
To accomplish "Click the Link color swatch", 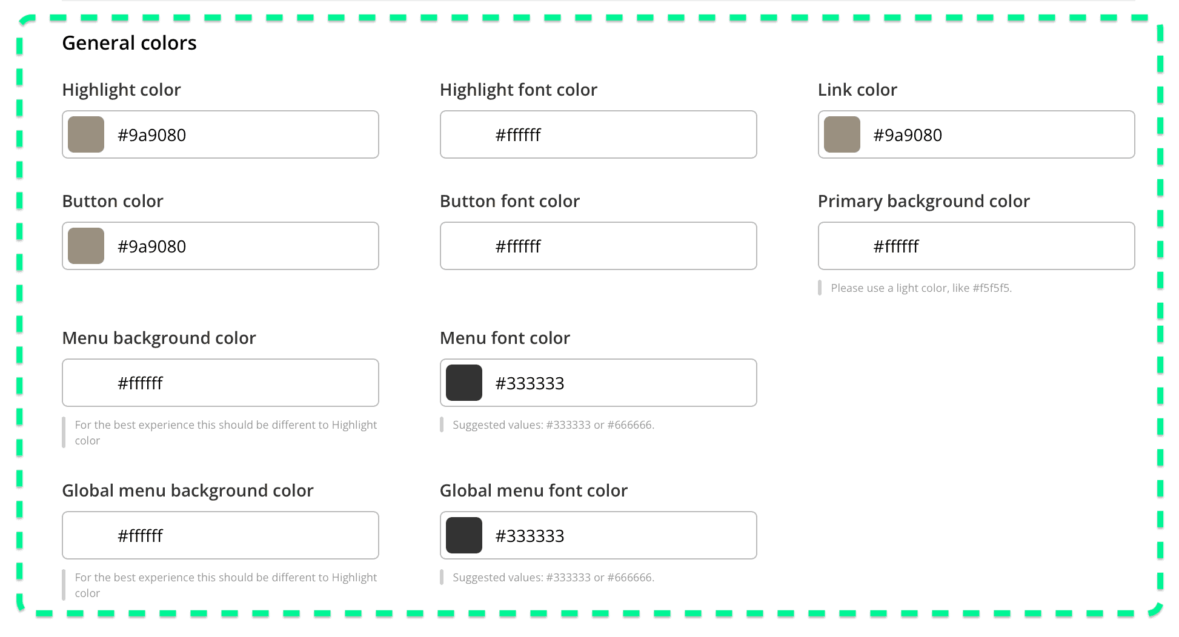I will click(842, 134).
